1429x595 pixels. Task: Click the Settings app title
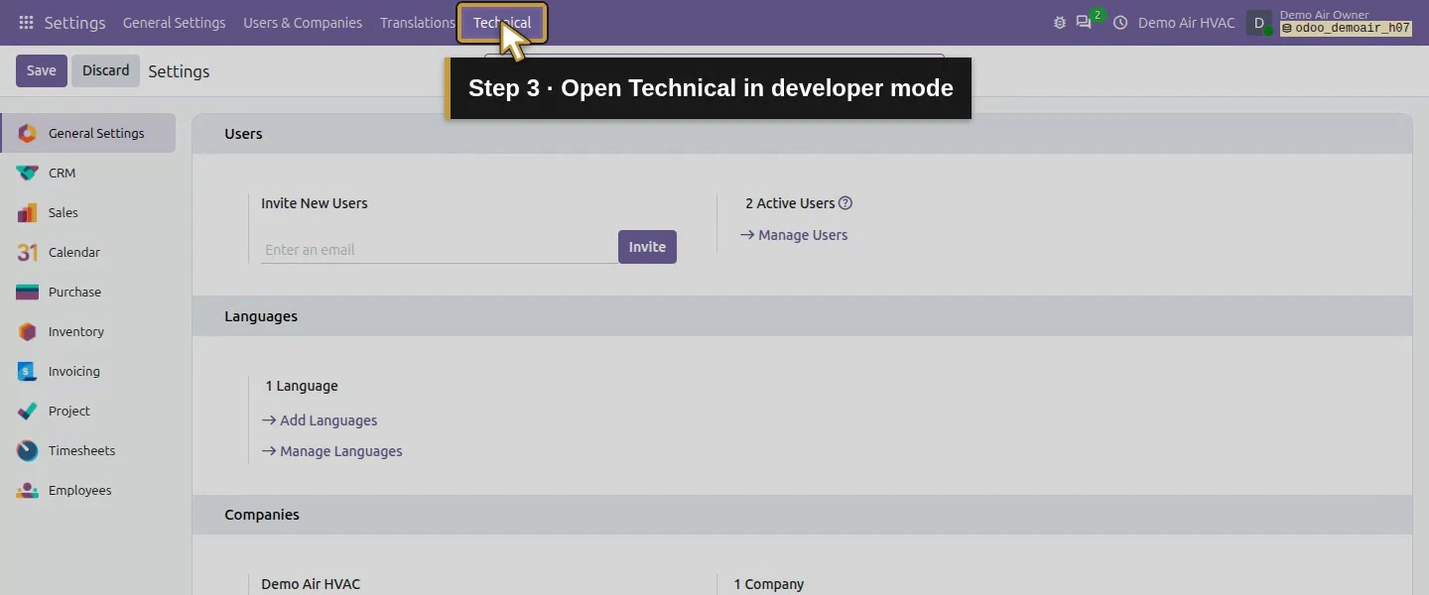point(75,23)
